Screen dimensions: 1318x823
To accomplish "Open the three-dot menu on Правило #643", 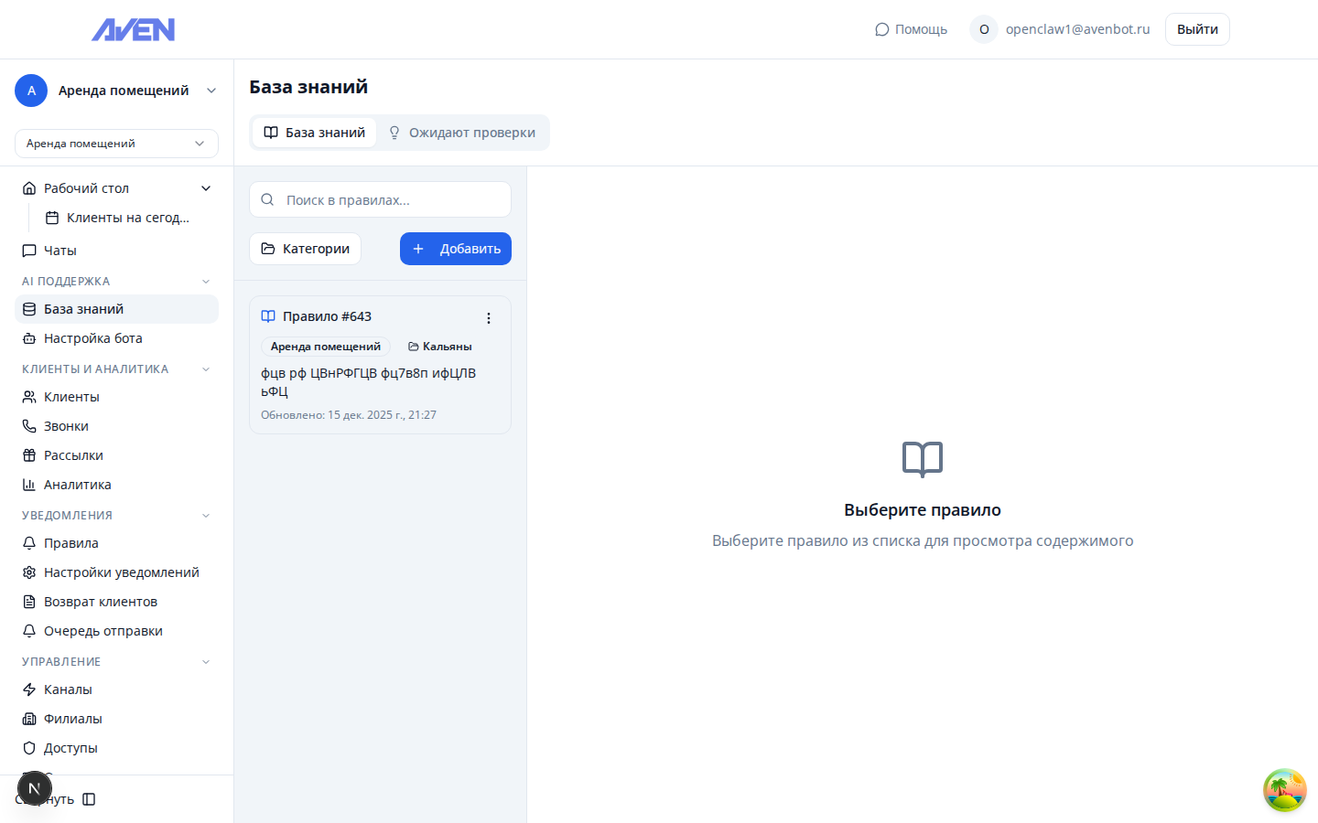I will [488, 318].
